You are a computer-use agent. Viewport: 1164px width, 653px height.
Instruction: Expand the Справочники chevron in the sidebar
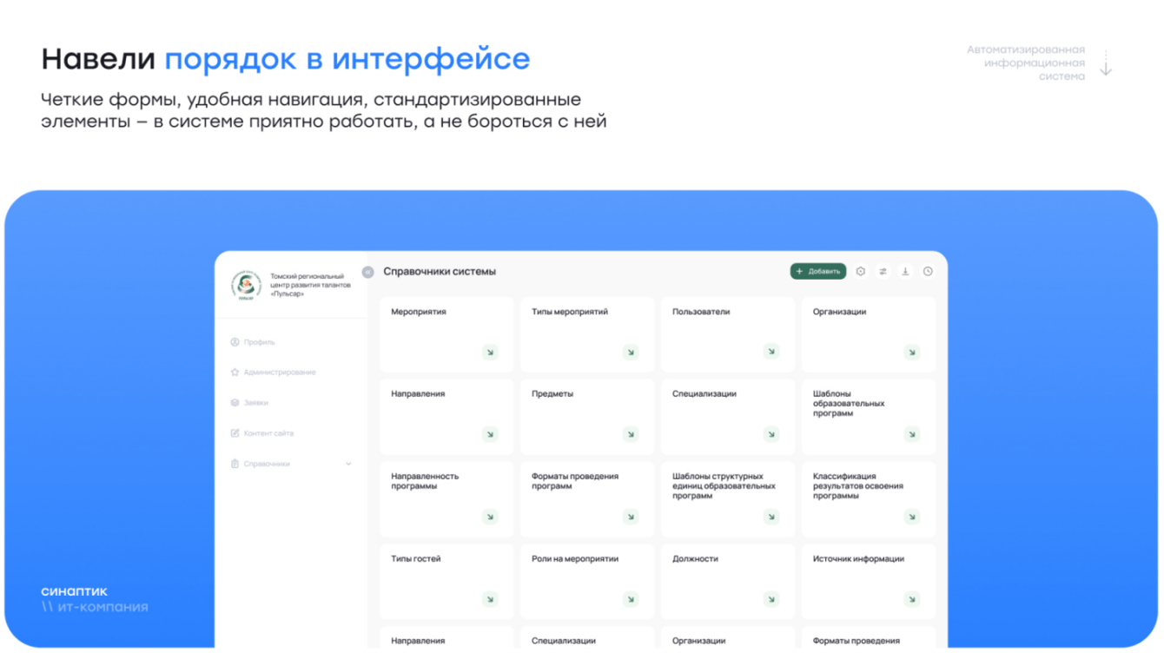(x=348, y=464)
